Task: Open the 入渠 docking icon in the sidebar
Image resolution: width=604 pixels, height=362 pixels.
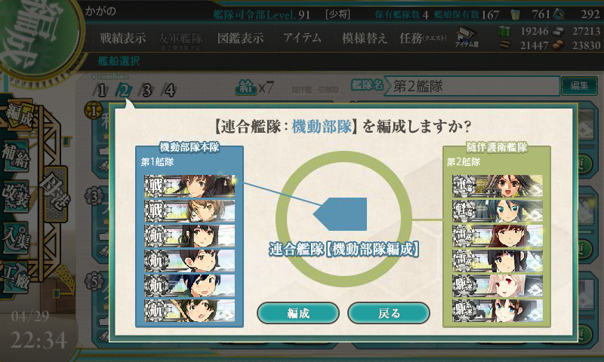Action: click(x=15, y=238)
